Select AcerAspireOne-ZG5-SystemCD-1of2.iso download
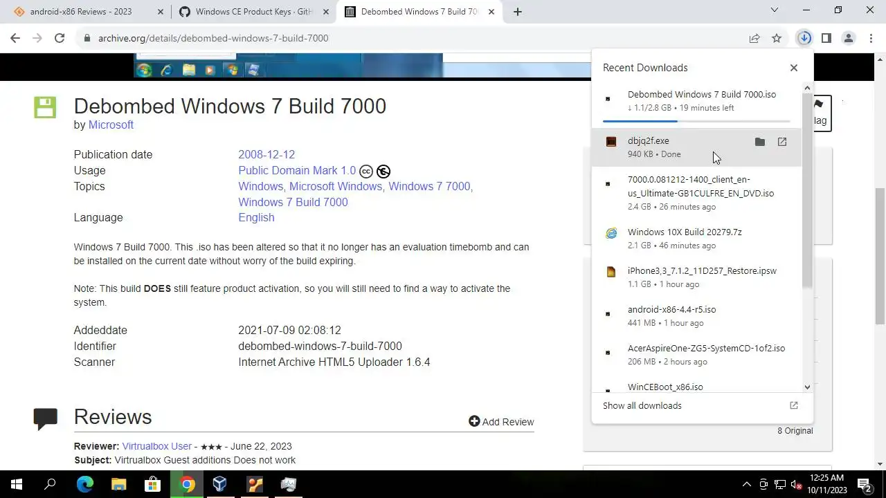The height and width of the screenshot is (498, 886). 696,355
